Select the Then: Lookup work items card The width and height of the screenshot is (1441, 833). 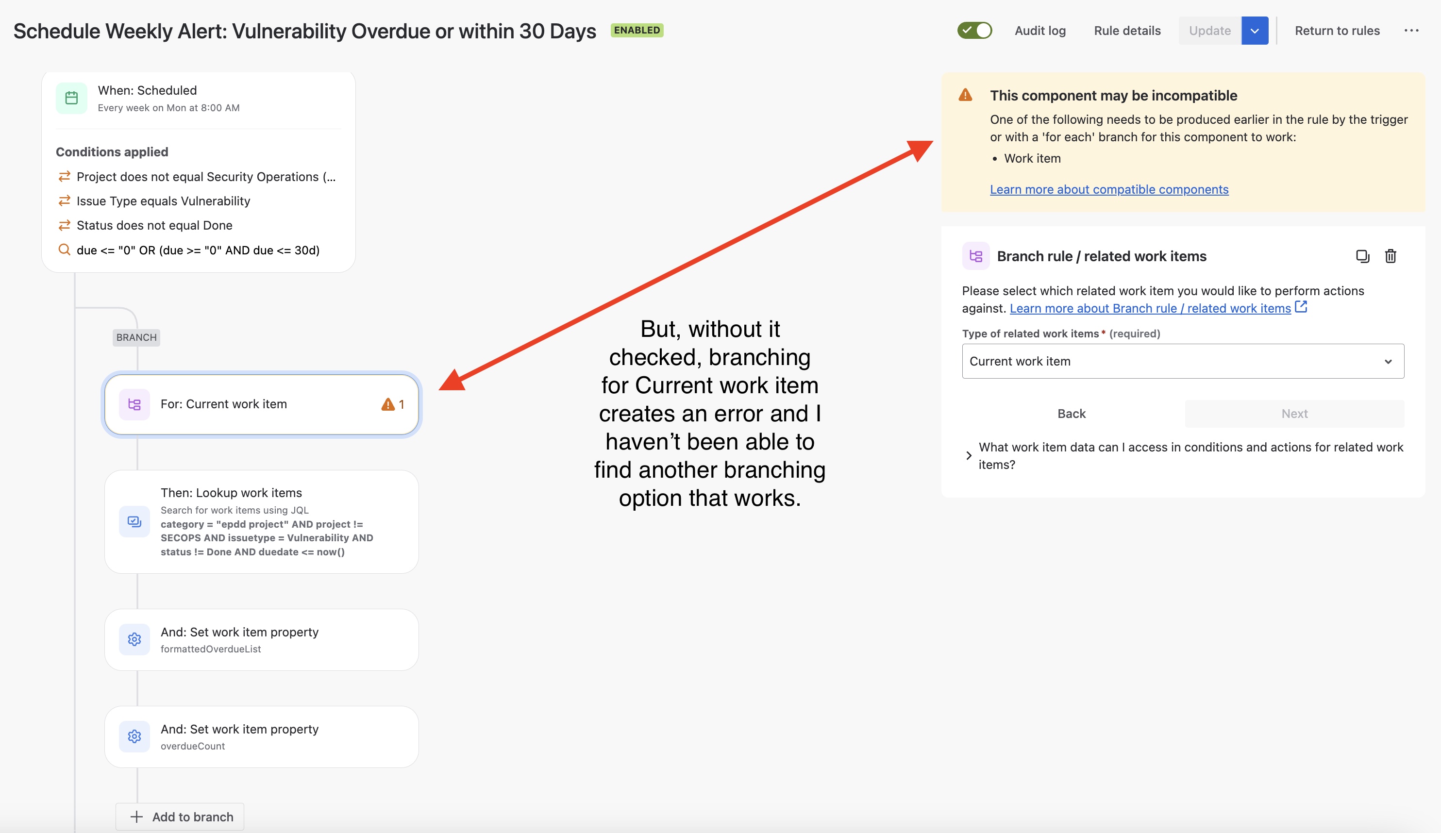pyautogui.click(x=261, y=521)
